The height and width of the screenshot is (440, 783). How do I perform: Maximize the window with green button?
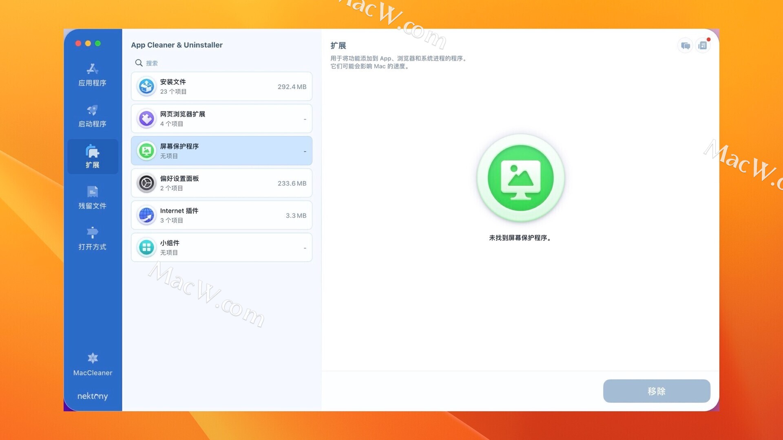pos(98,43)
